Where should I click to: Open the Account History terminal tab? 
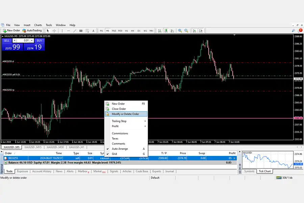tap(42, 171)
